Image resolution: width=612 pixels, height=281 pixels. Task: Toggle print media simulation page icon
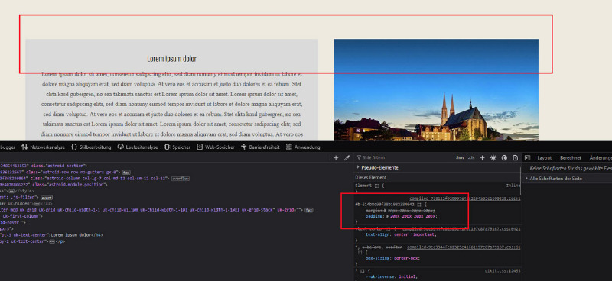(x=515, y=158)
